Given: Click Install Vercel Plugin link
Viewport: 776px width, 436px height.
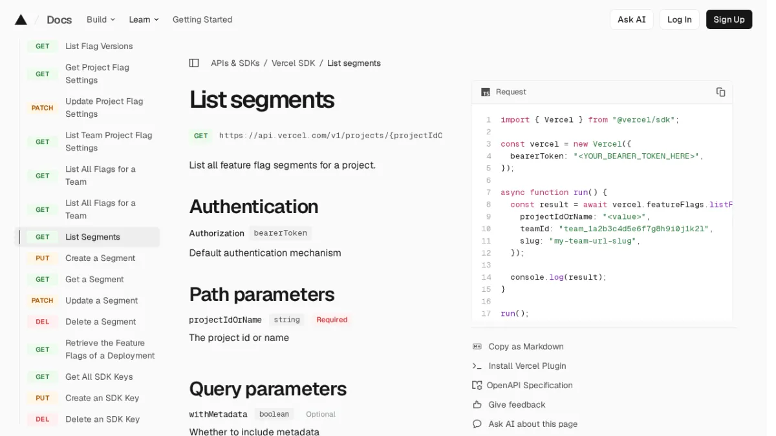Looking at the screenshot, I should point(527,366).
